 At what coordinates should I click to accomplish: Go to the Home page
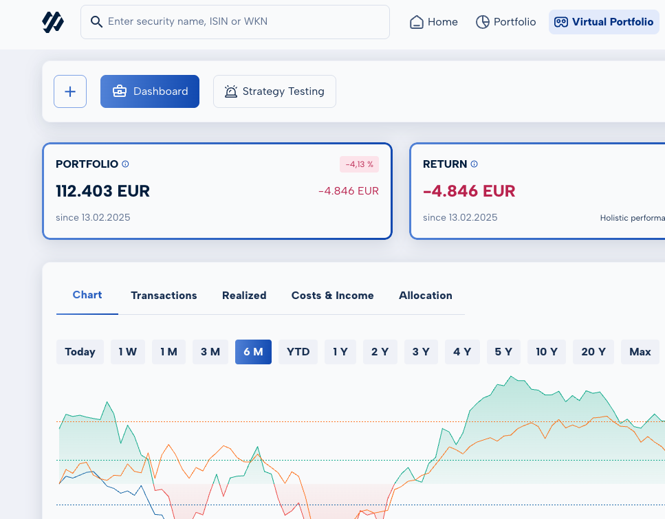(433, 22)
